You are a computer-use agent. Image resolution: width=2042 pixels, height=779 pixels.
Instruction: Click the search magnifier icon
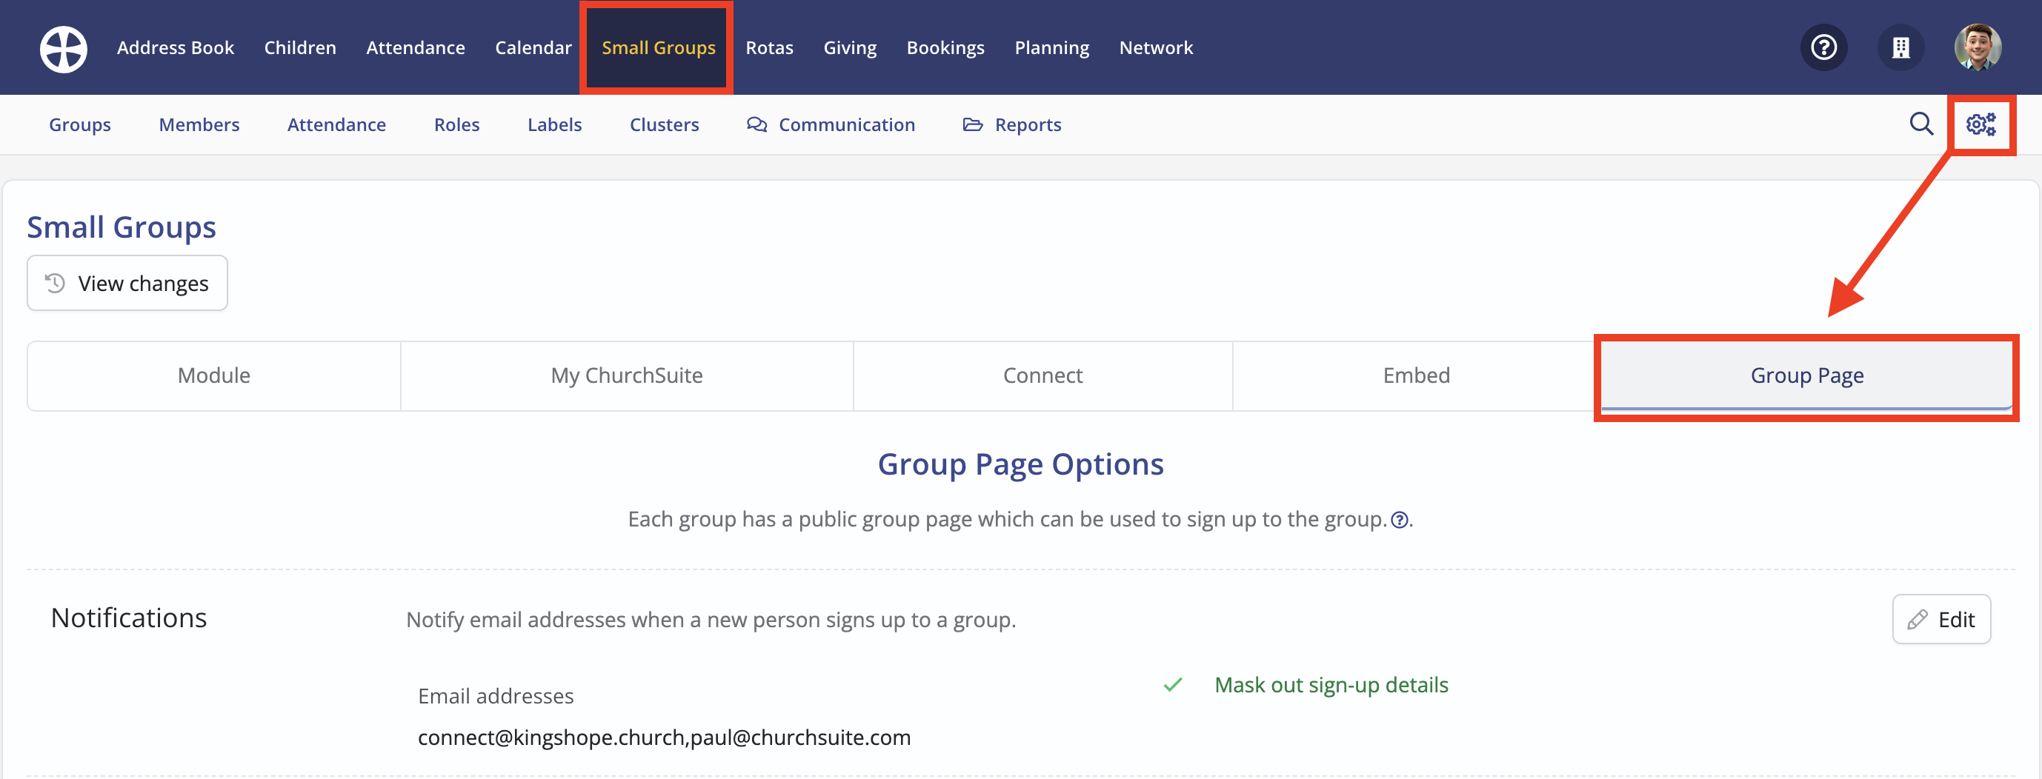(1920, 124)
